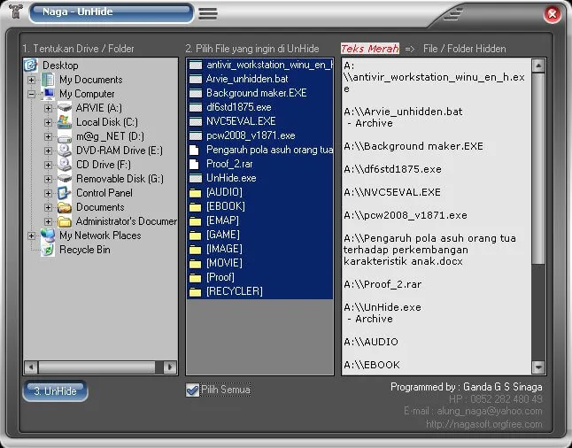This screenshot has width=572, height=448.
Task: Click the antivir_workstation file icon
Action: (x=196, y=65)
